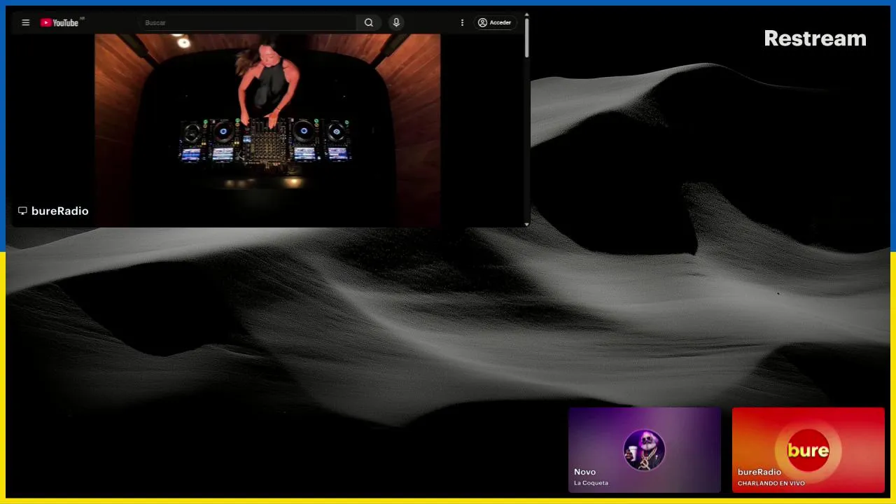Click the La Coqueta caption
This screenshot has width=896, height=504.
pyautogui.click(x=591, y=483)
